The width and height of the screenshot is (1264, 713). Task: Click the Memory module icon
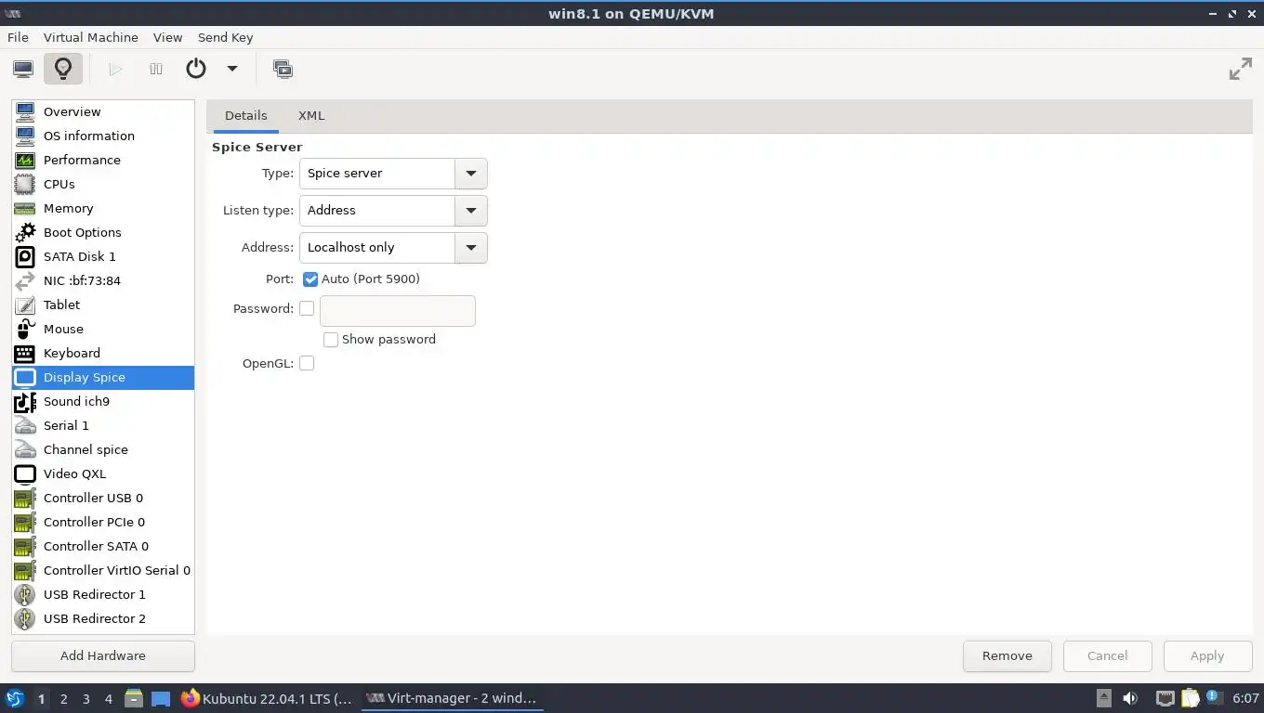pyautogui.click(x=25, y=208)
